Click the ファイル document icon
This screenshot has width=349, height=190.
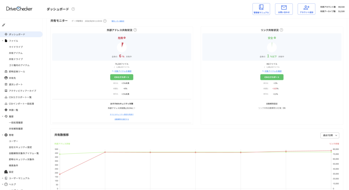(6, 41)
